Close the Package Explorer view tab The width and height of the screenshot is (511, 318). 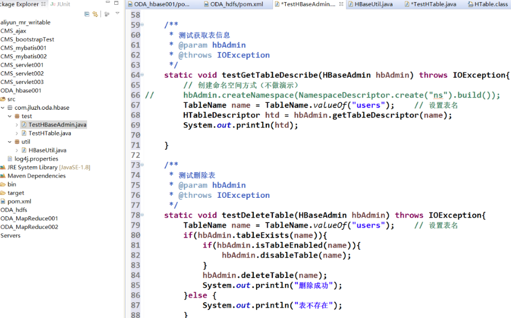point(44,4)
